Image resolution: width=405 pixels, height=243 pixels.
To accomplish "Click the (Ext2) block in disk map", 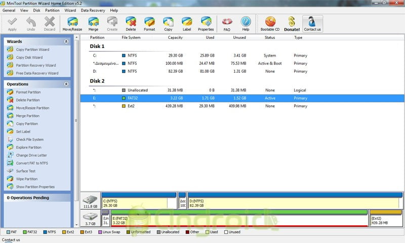I will click(x=386, y=218).
